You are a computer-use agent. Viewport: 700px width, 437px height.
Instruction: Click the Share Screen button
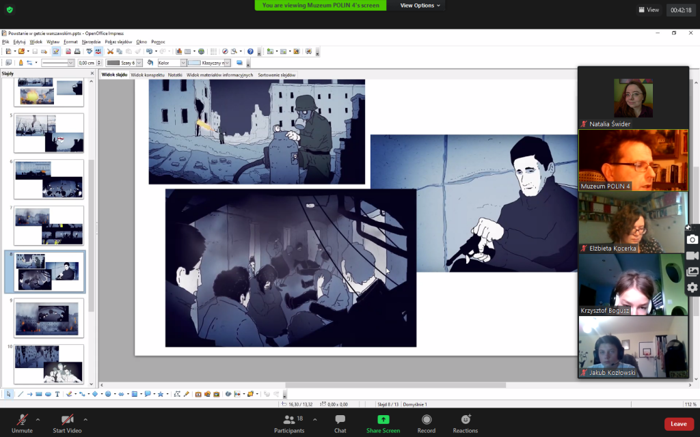tap(383, 423)
